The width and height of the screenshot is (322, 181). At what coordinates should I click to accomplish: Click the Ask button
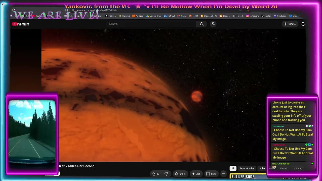pyautogui.click(x=196, y=174)
